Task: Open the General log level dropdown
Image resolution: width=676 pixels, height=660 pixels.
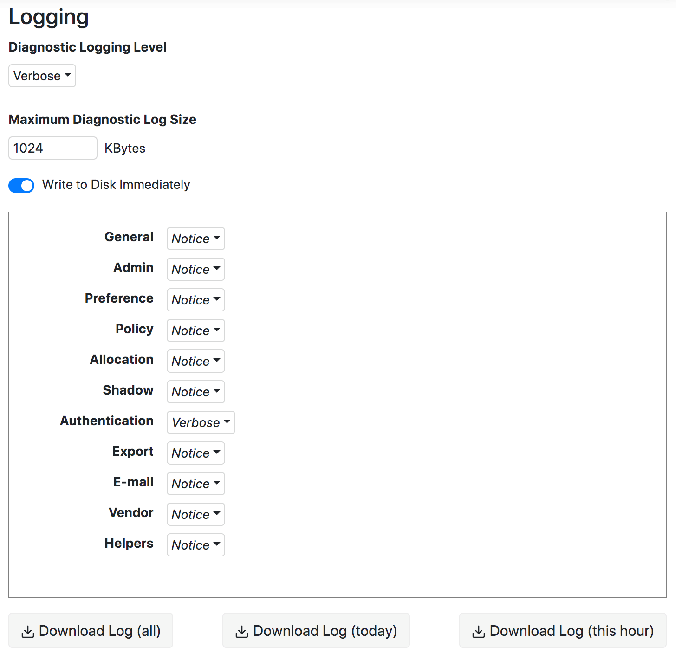Action: [195, 239]
